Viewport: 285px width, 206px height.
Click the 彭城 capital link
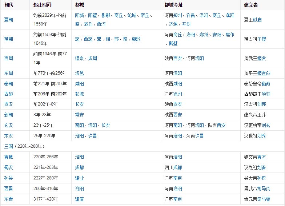tap(79, 94)
